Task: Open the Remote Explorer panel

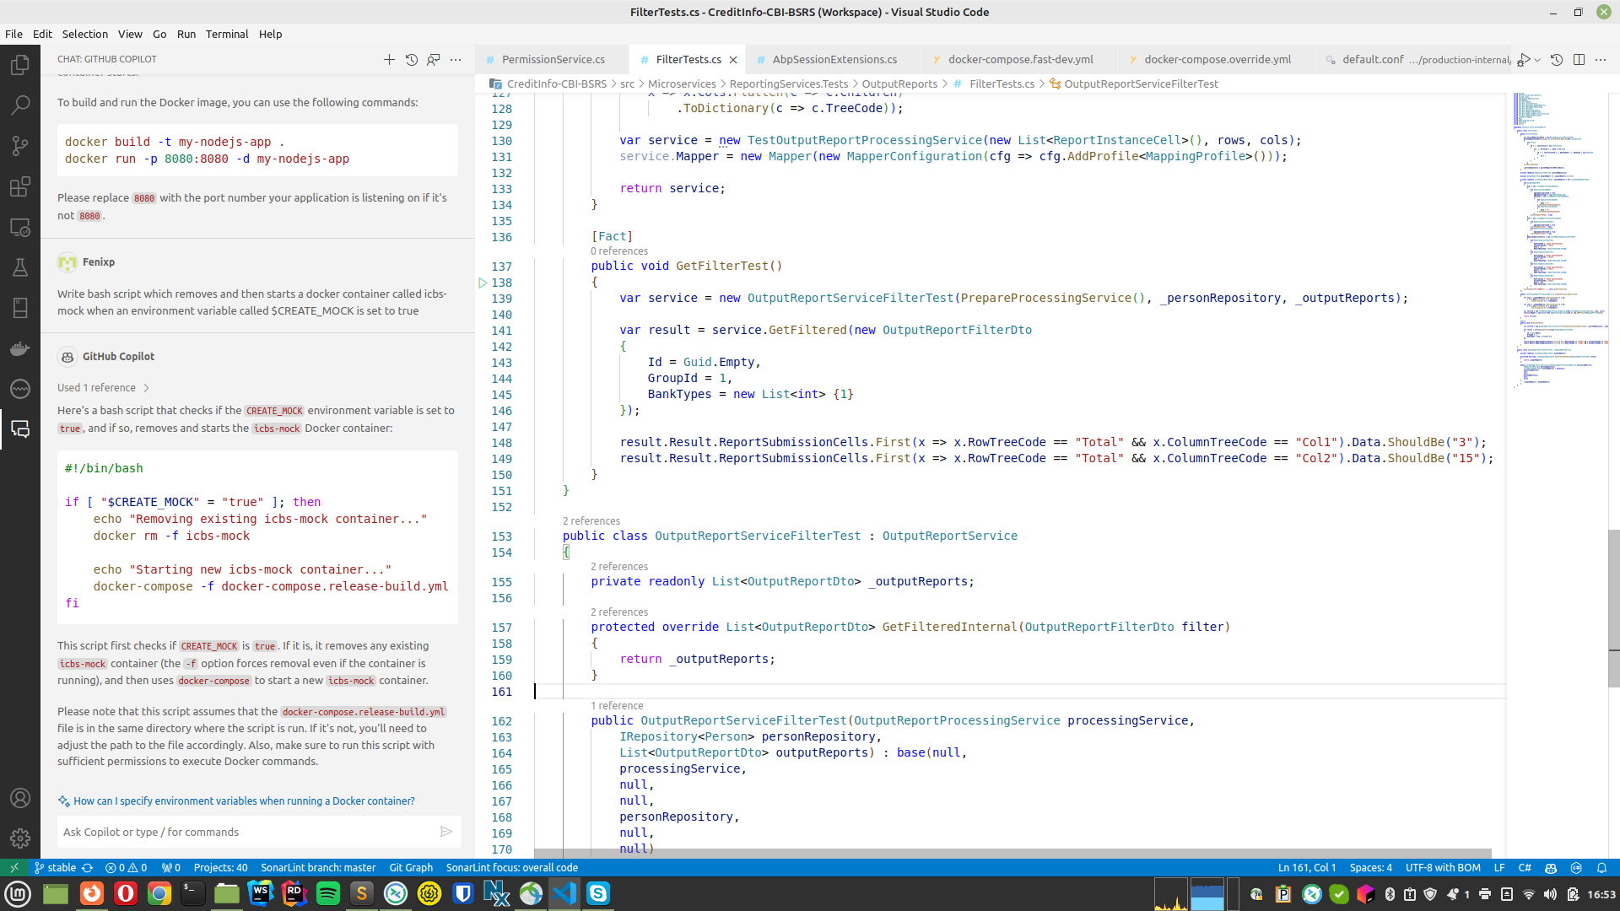Action: (x=20, y=228)
